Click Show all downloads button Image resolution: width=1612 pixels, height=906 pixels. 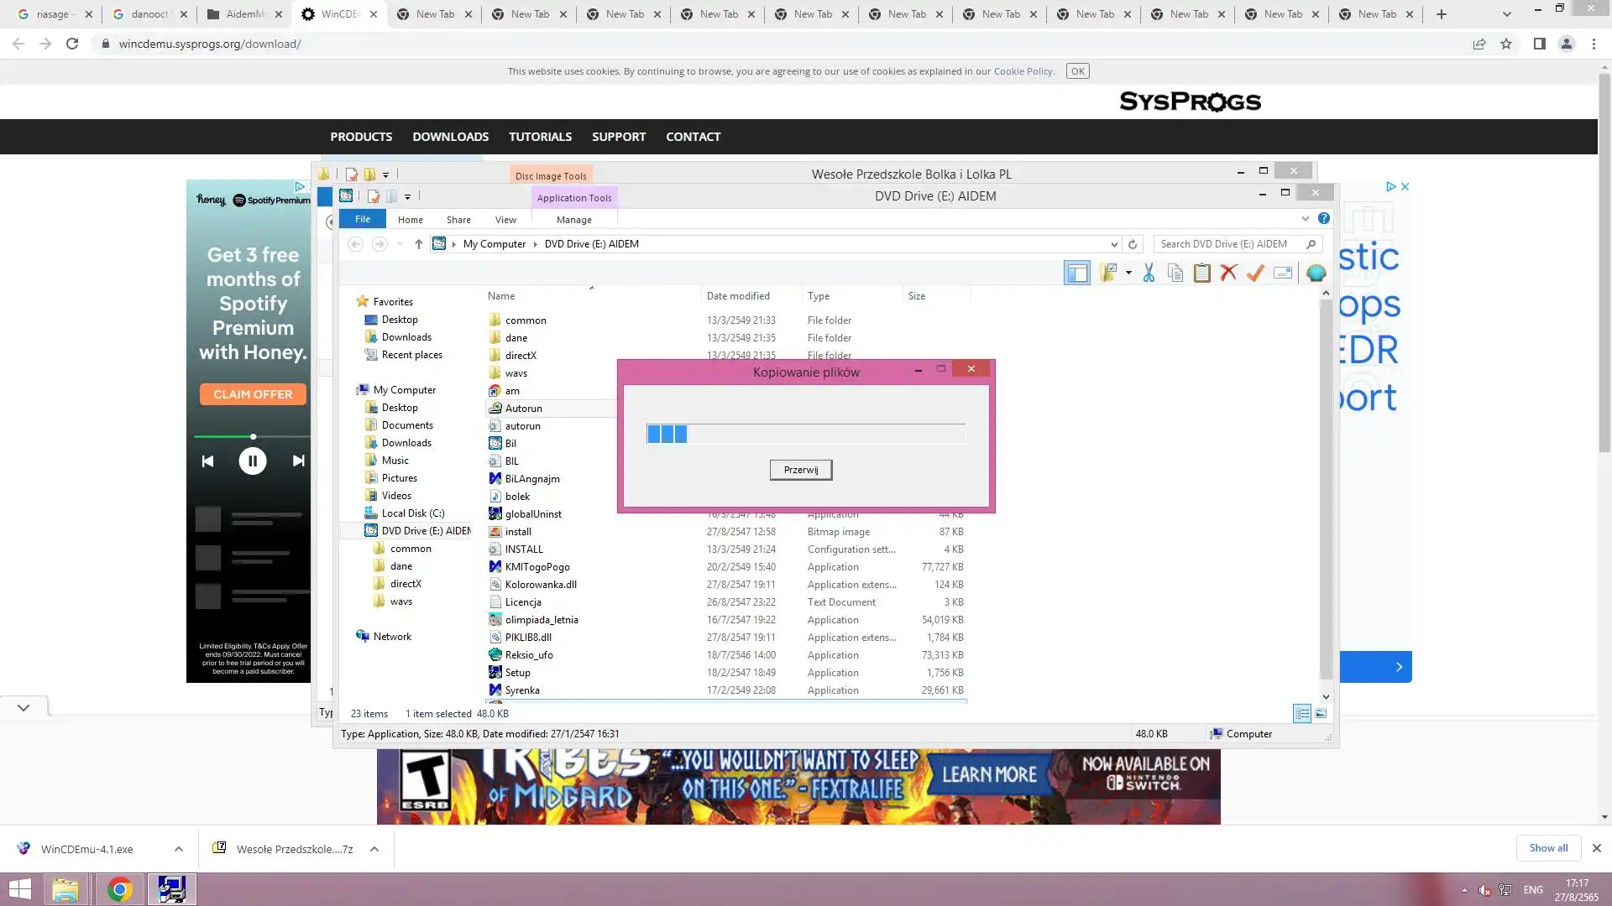click(1548, 848)
